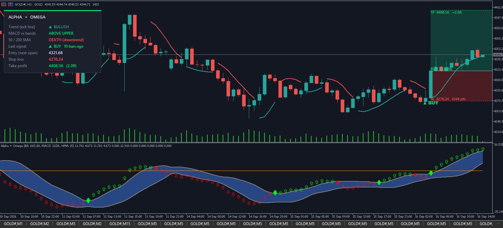The width and height of the screenshot is (503, 228).
Task: Open the one-click trading panel icon
Action: click(4, 4)
